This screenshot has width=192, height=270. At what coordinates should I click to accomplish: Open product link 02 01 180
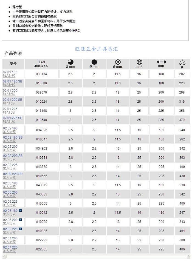[x=10, y=72]
